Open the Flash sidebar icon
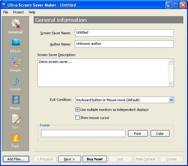The height and width of the screenshot is (166, 188). click(x=16, y=138)
